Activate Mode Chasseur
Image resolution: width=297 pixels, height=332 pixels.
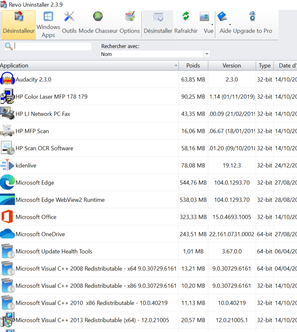[98, 23]
